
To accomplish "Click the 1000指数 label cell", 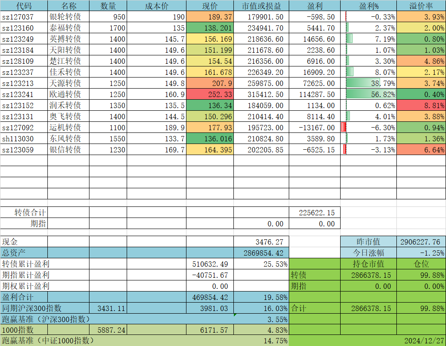I will pos(24,330).
